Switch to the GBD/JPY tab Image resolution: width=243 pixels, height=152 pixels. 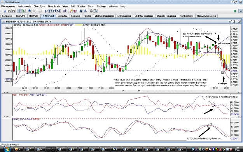click(x=21, y=16)
